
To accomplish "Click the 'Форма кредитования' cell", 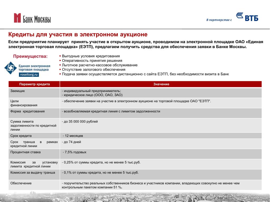I will [x=34, y=113].
